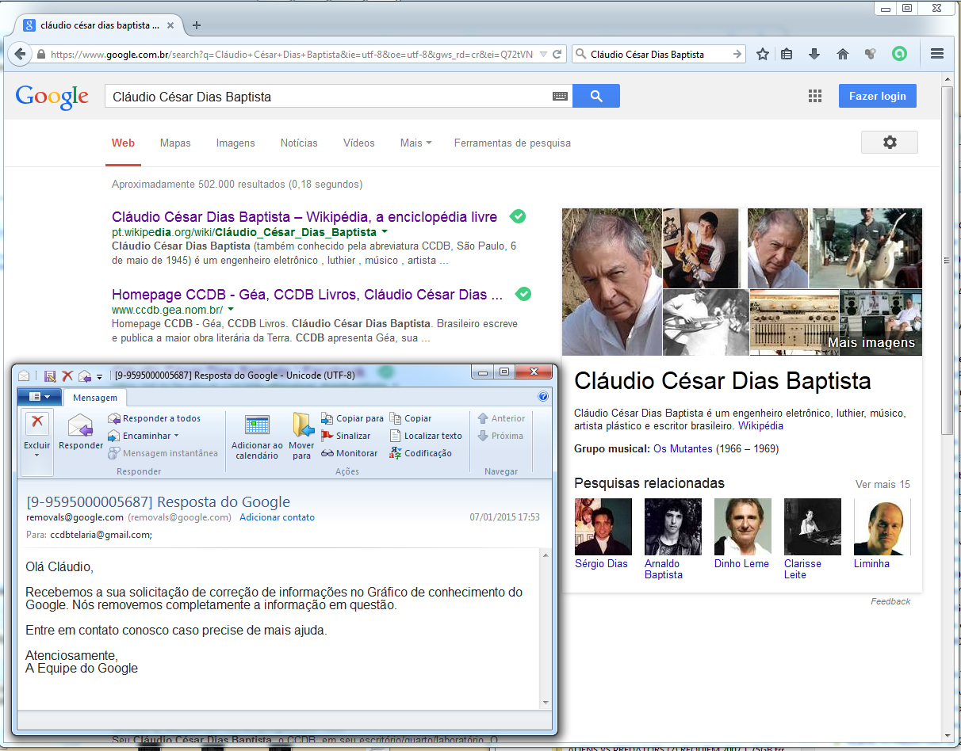Image resolution: width=961 pixels, height=751 pixels.
Task: Select the Mensagem ribbon tab
Action: [x=95, y=398]
